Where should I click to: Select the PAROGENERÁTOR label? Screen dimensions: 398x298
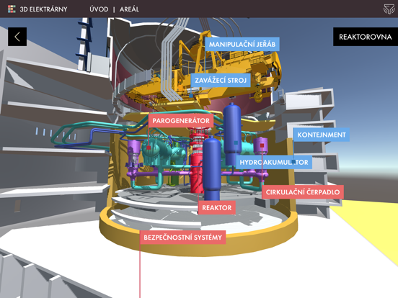(181, 121)
